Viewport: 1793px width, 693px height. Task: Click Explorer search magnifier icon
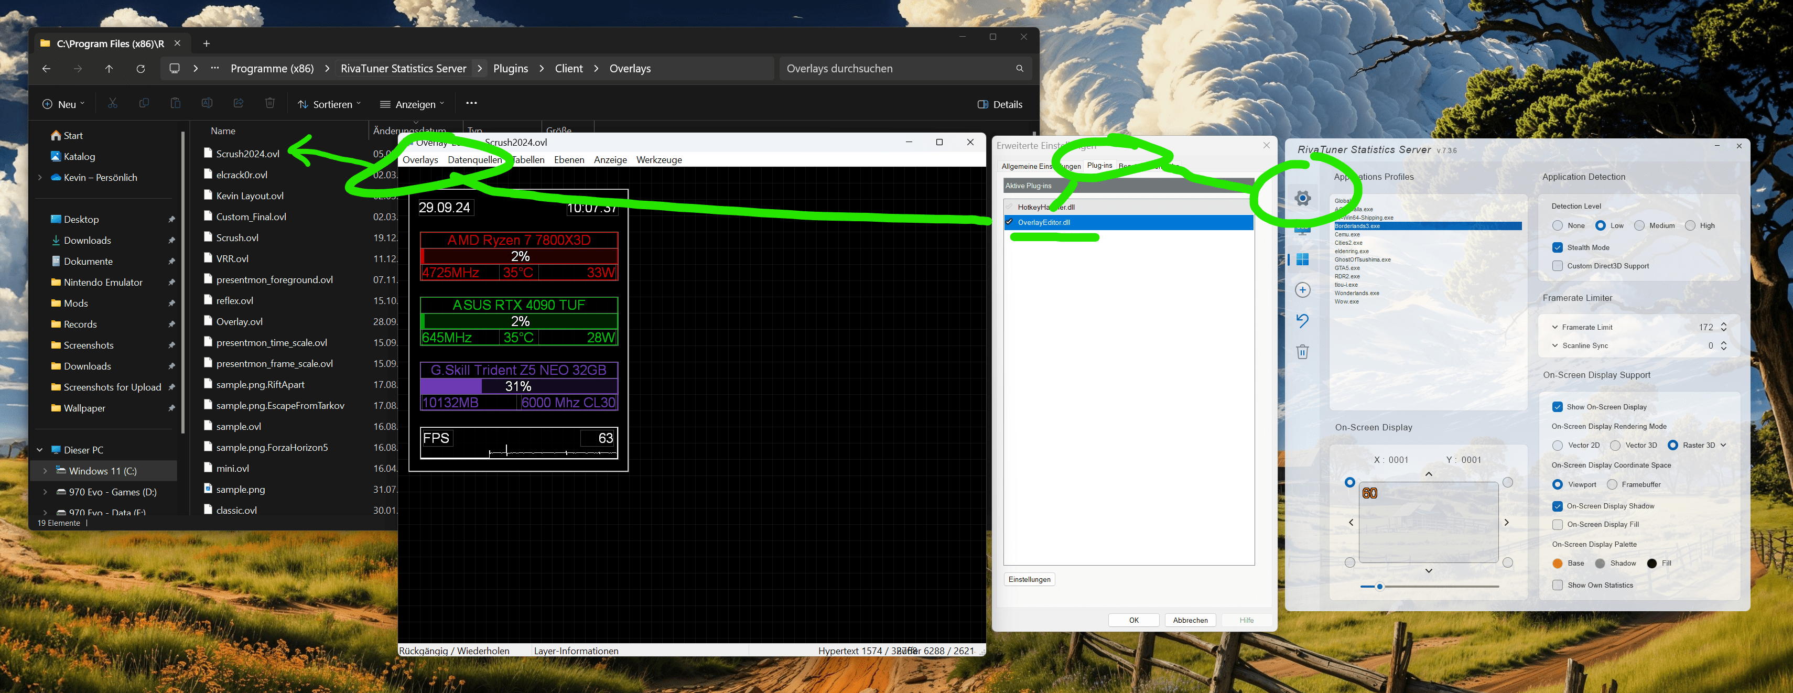tap(1019, 68)
